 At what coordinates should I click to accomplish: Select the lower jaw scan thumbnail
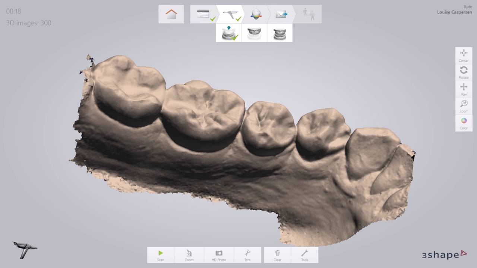(228, 33)
